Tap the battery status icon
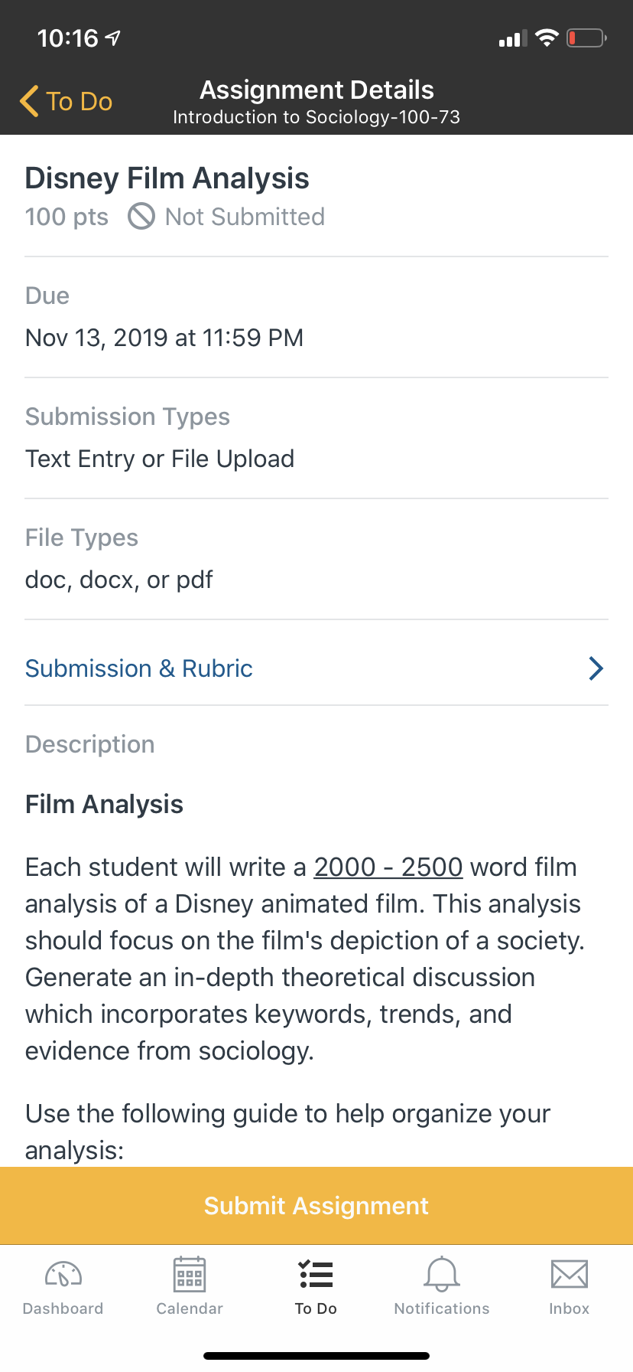 (x=586, y=38)
